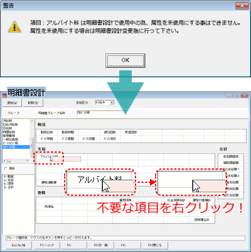Expand the 支給 tree node
The height and width of the screenshot is (252, 251).
tap(5, 180)
